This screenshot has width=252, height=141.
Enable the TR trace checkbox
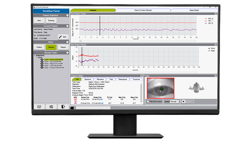(x=212, y=21)
